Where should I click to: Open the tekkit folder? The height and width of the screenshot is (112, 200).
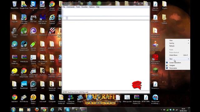[15, 85]
